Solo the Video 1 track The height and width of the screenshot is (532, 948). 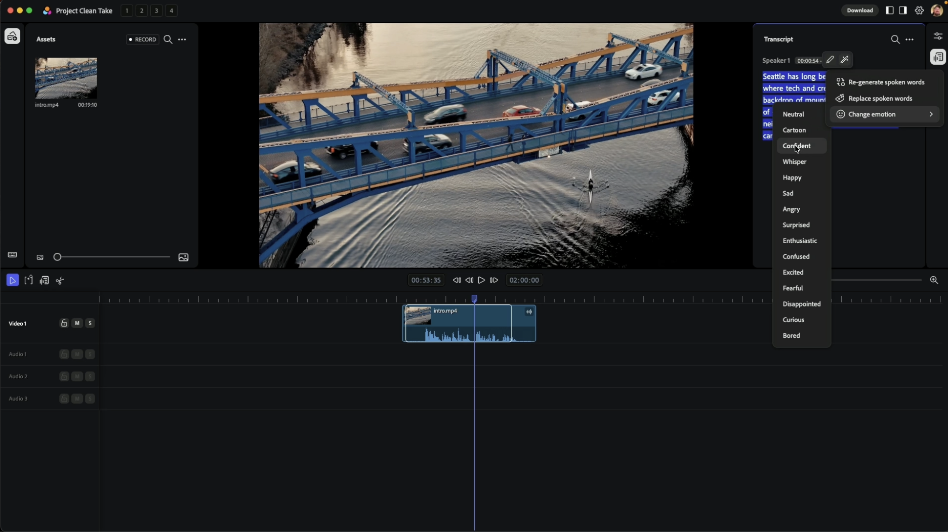90,323
